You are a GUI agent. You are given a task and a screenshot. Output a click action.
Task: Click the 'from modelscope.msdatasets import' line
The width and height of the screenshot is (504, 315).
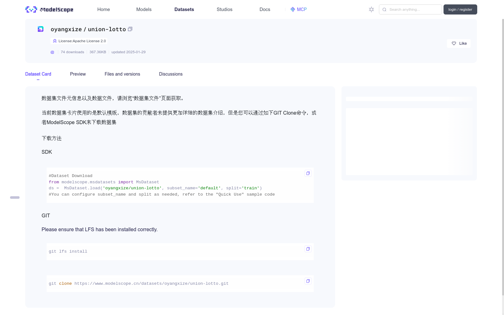pos(104,182)
